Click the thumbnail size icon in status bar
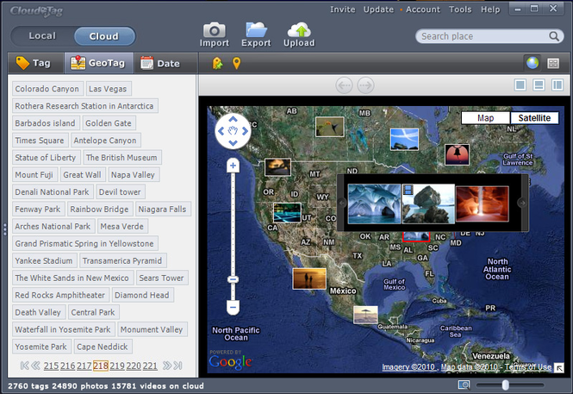 click(x=464, y=385)
